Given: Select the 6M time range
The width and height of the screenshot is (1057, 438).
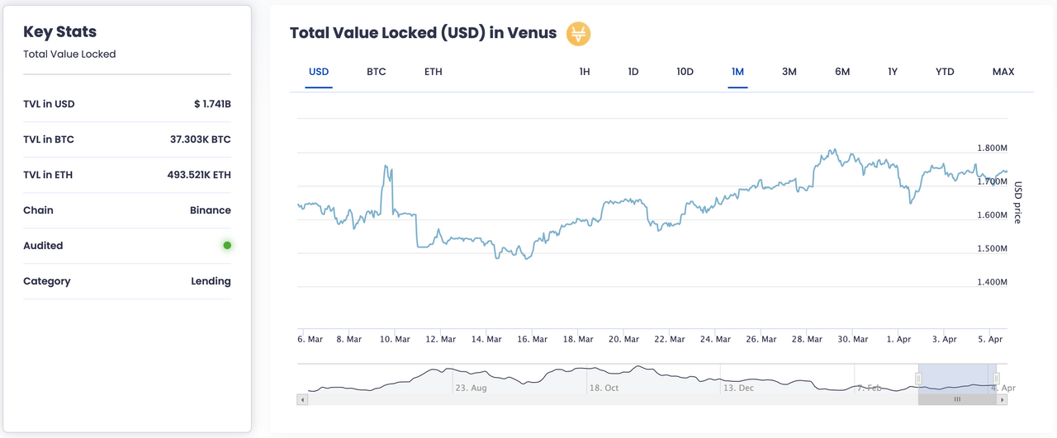Looking at the screenshot, I should 842,72.
